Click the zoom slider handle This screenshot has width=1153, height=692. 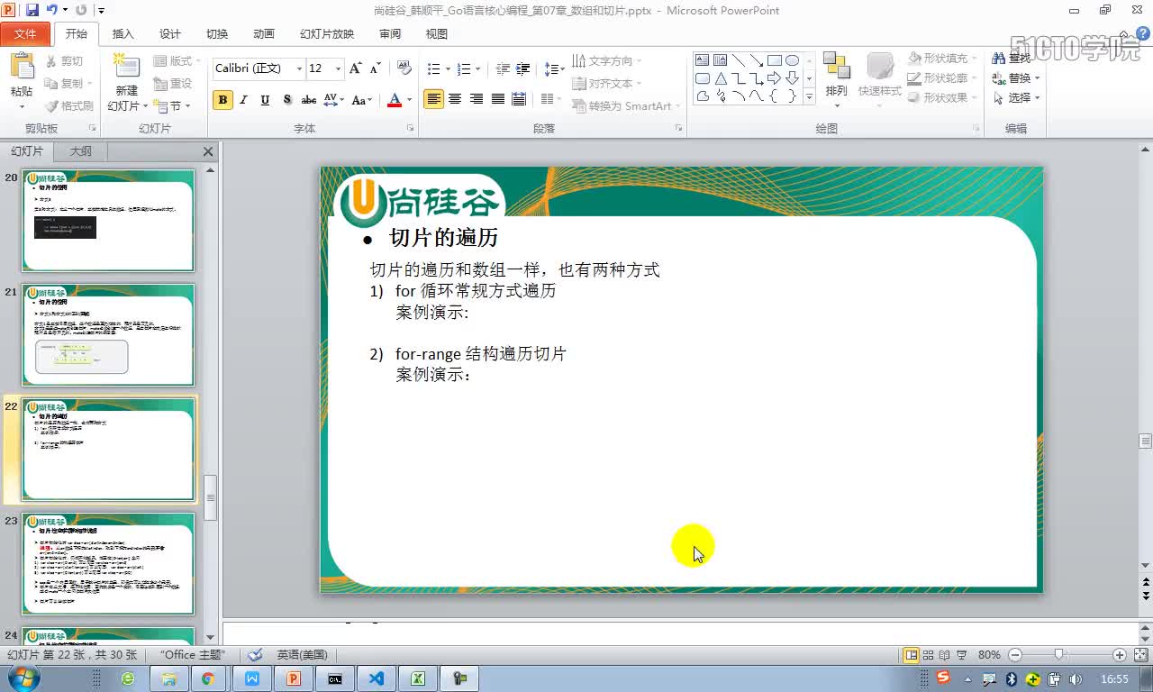[x=1059, y=655]
